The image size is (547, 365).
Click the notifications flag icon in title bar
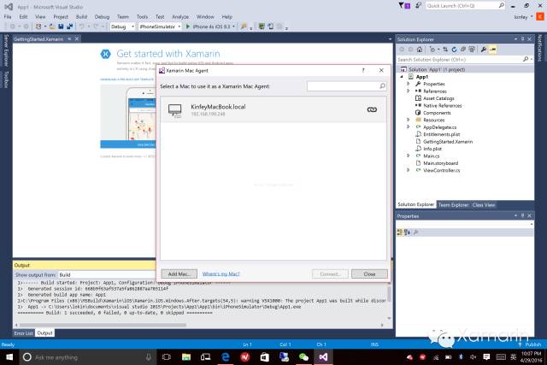401,5
